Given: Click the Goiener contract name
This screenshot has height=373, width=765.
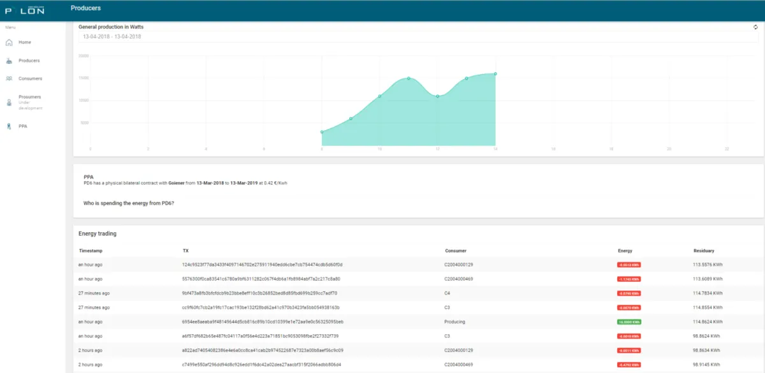Looking at the screenshot, I should tap(177, 183).
